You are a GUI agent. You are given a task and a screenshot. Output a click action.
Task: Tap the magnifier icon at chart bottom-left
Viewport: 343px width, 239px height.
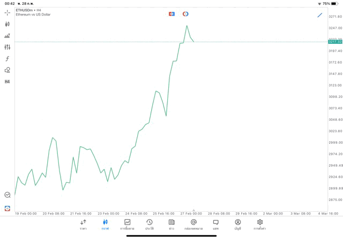pyautogui.click(x=7, y=195)
